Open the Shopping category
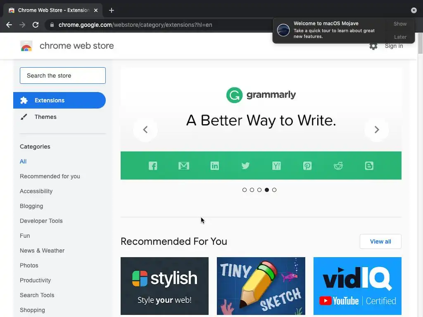 [32, 310]
